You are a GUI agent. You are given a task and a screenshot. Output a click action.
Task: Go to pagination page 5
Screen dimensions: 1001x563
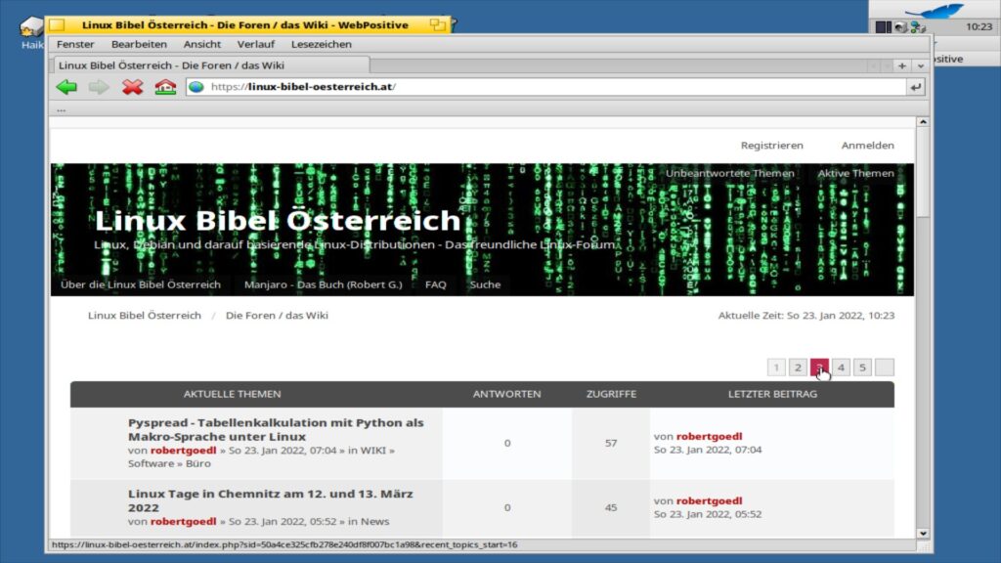862,368
